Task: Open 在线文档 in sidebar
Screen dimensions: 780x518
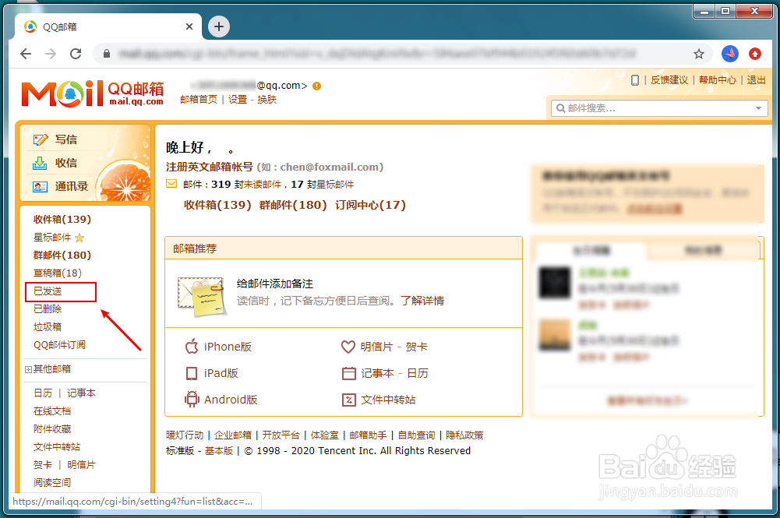Action: [x=52, y=411]
